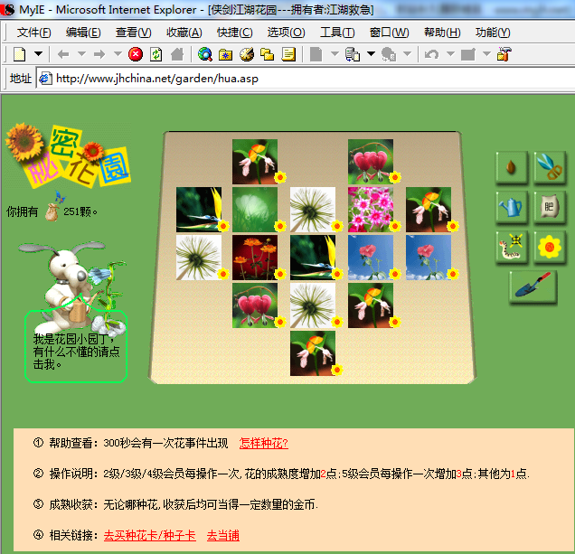The height and width of the screenshot is (554, 575).
Task: Click the green misty flower tile
Action: [x=255, y=210]
